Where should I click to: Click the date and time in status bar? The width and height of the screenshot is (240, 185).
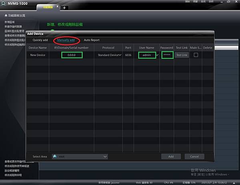tap(214, 183)
